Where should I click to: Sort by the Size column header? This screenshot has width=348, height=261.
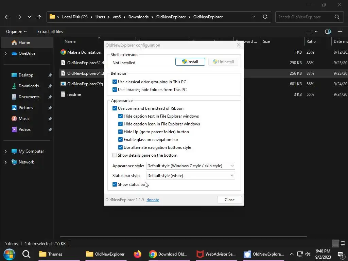pos(266,41)
